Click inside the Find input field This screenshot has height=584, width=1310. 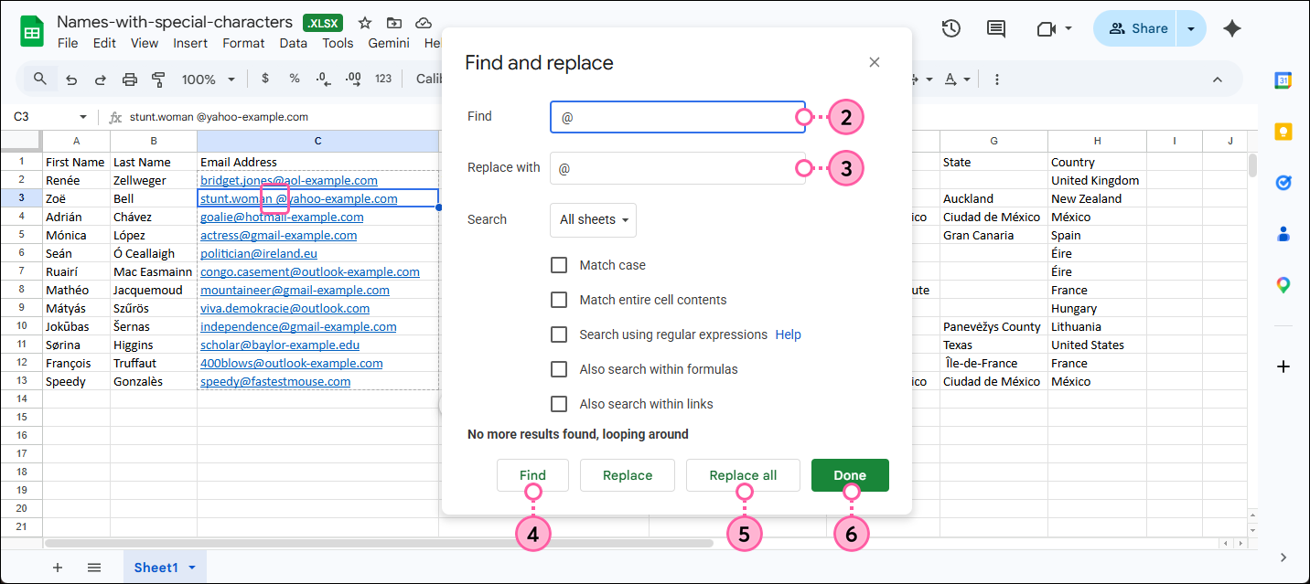click(677, 117)
